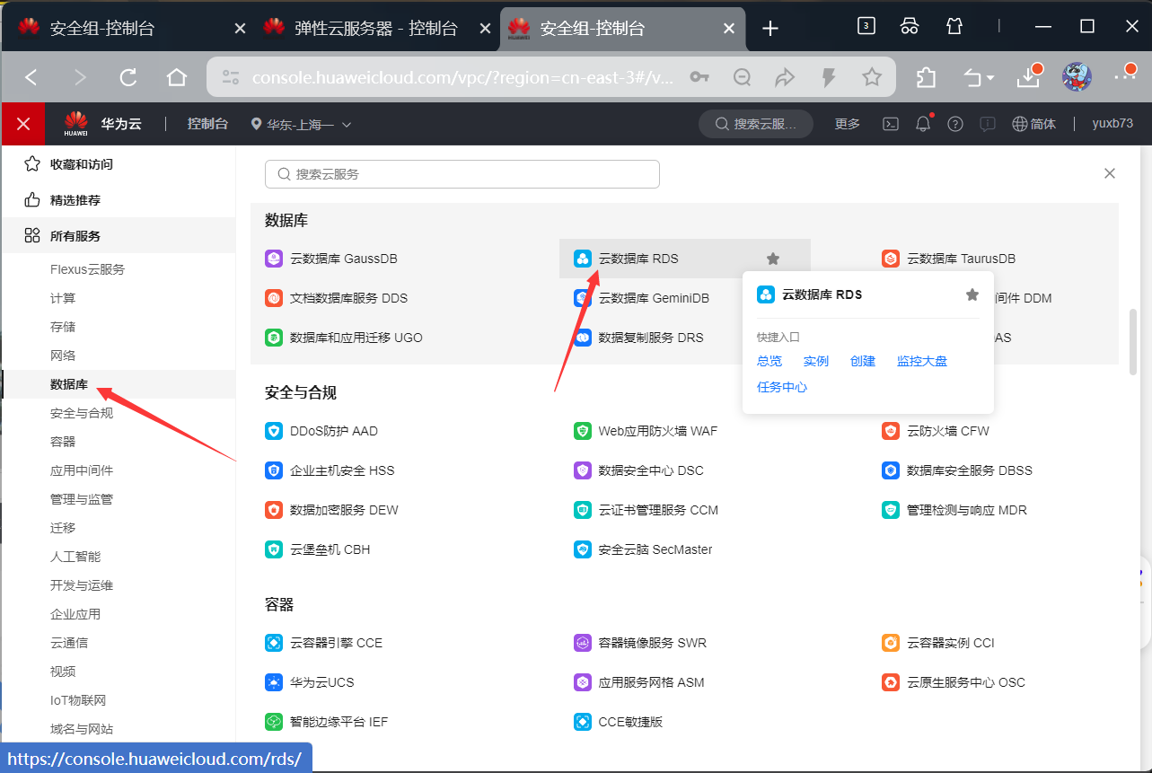Focus the 搜索云服务 search box in panel

pos(462,174)
